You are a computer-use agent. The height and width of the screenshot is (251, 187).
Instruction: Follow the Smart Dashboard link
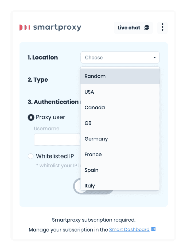click(129, 230)
